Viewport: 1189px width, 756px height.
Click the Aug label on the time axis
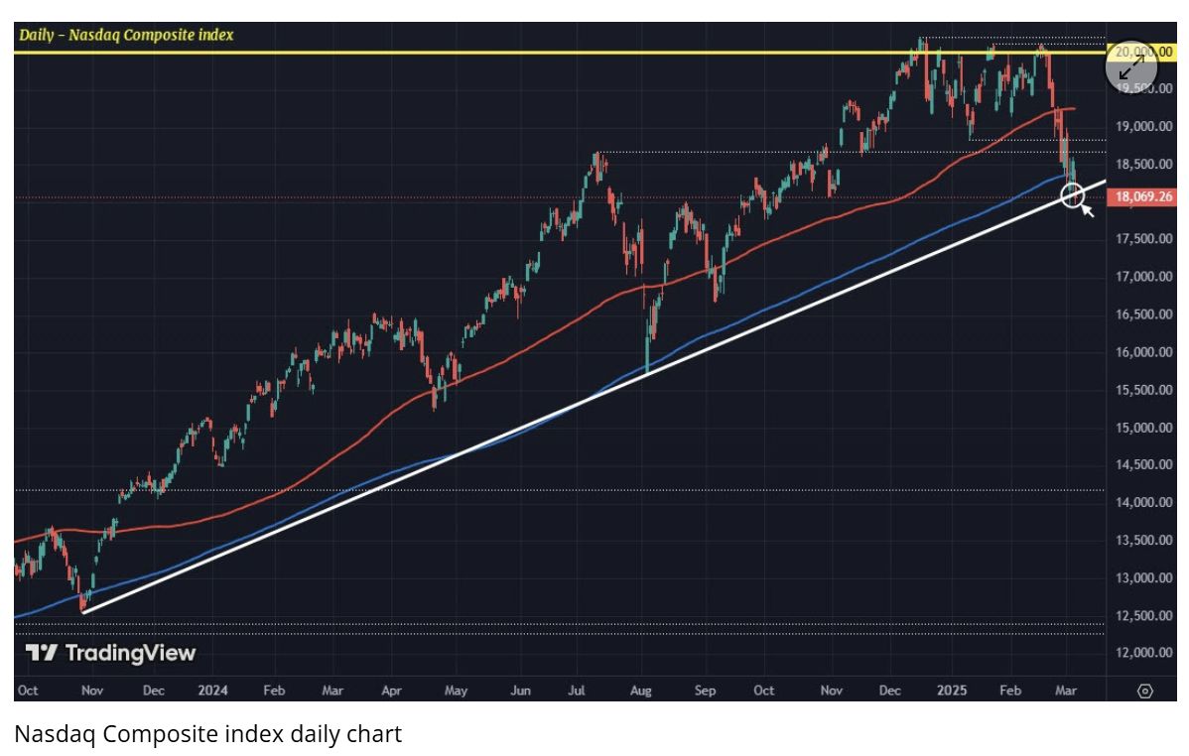point(641,691)
